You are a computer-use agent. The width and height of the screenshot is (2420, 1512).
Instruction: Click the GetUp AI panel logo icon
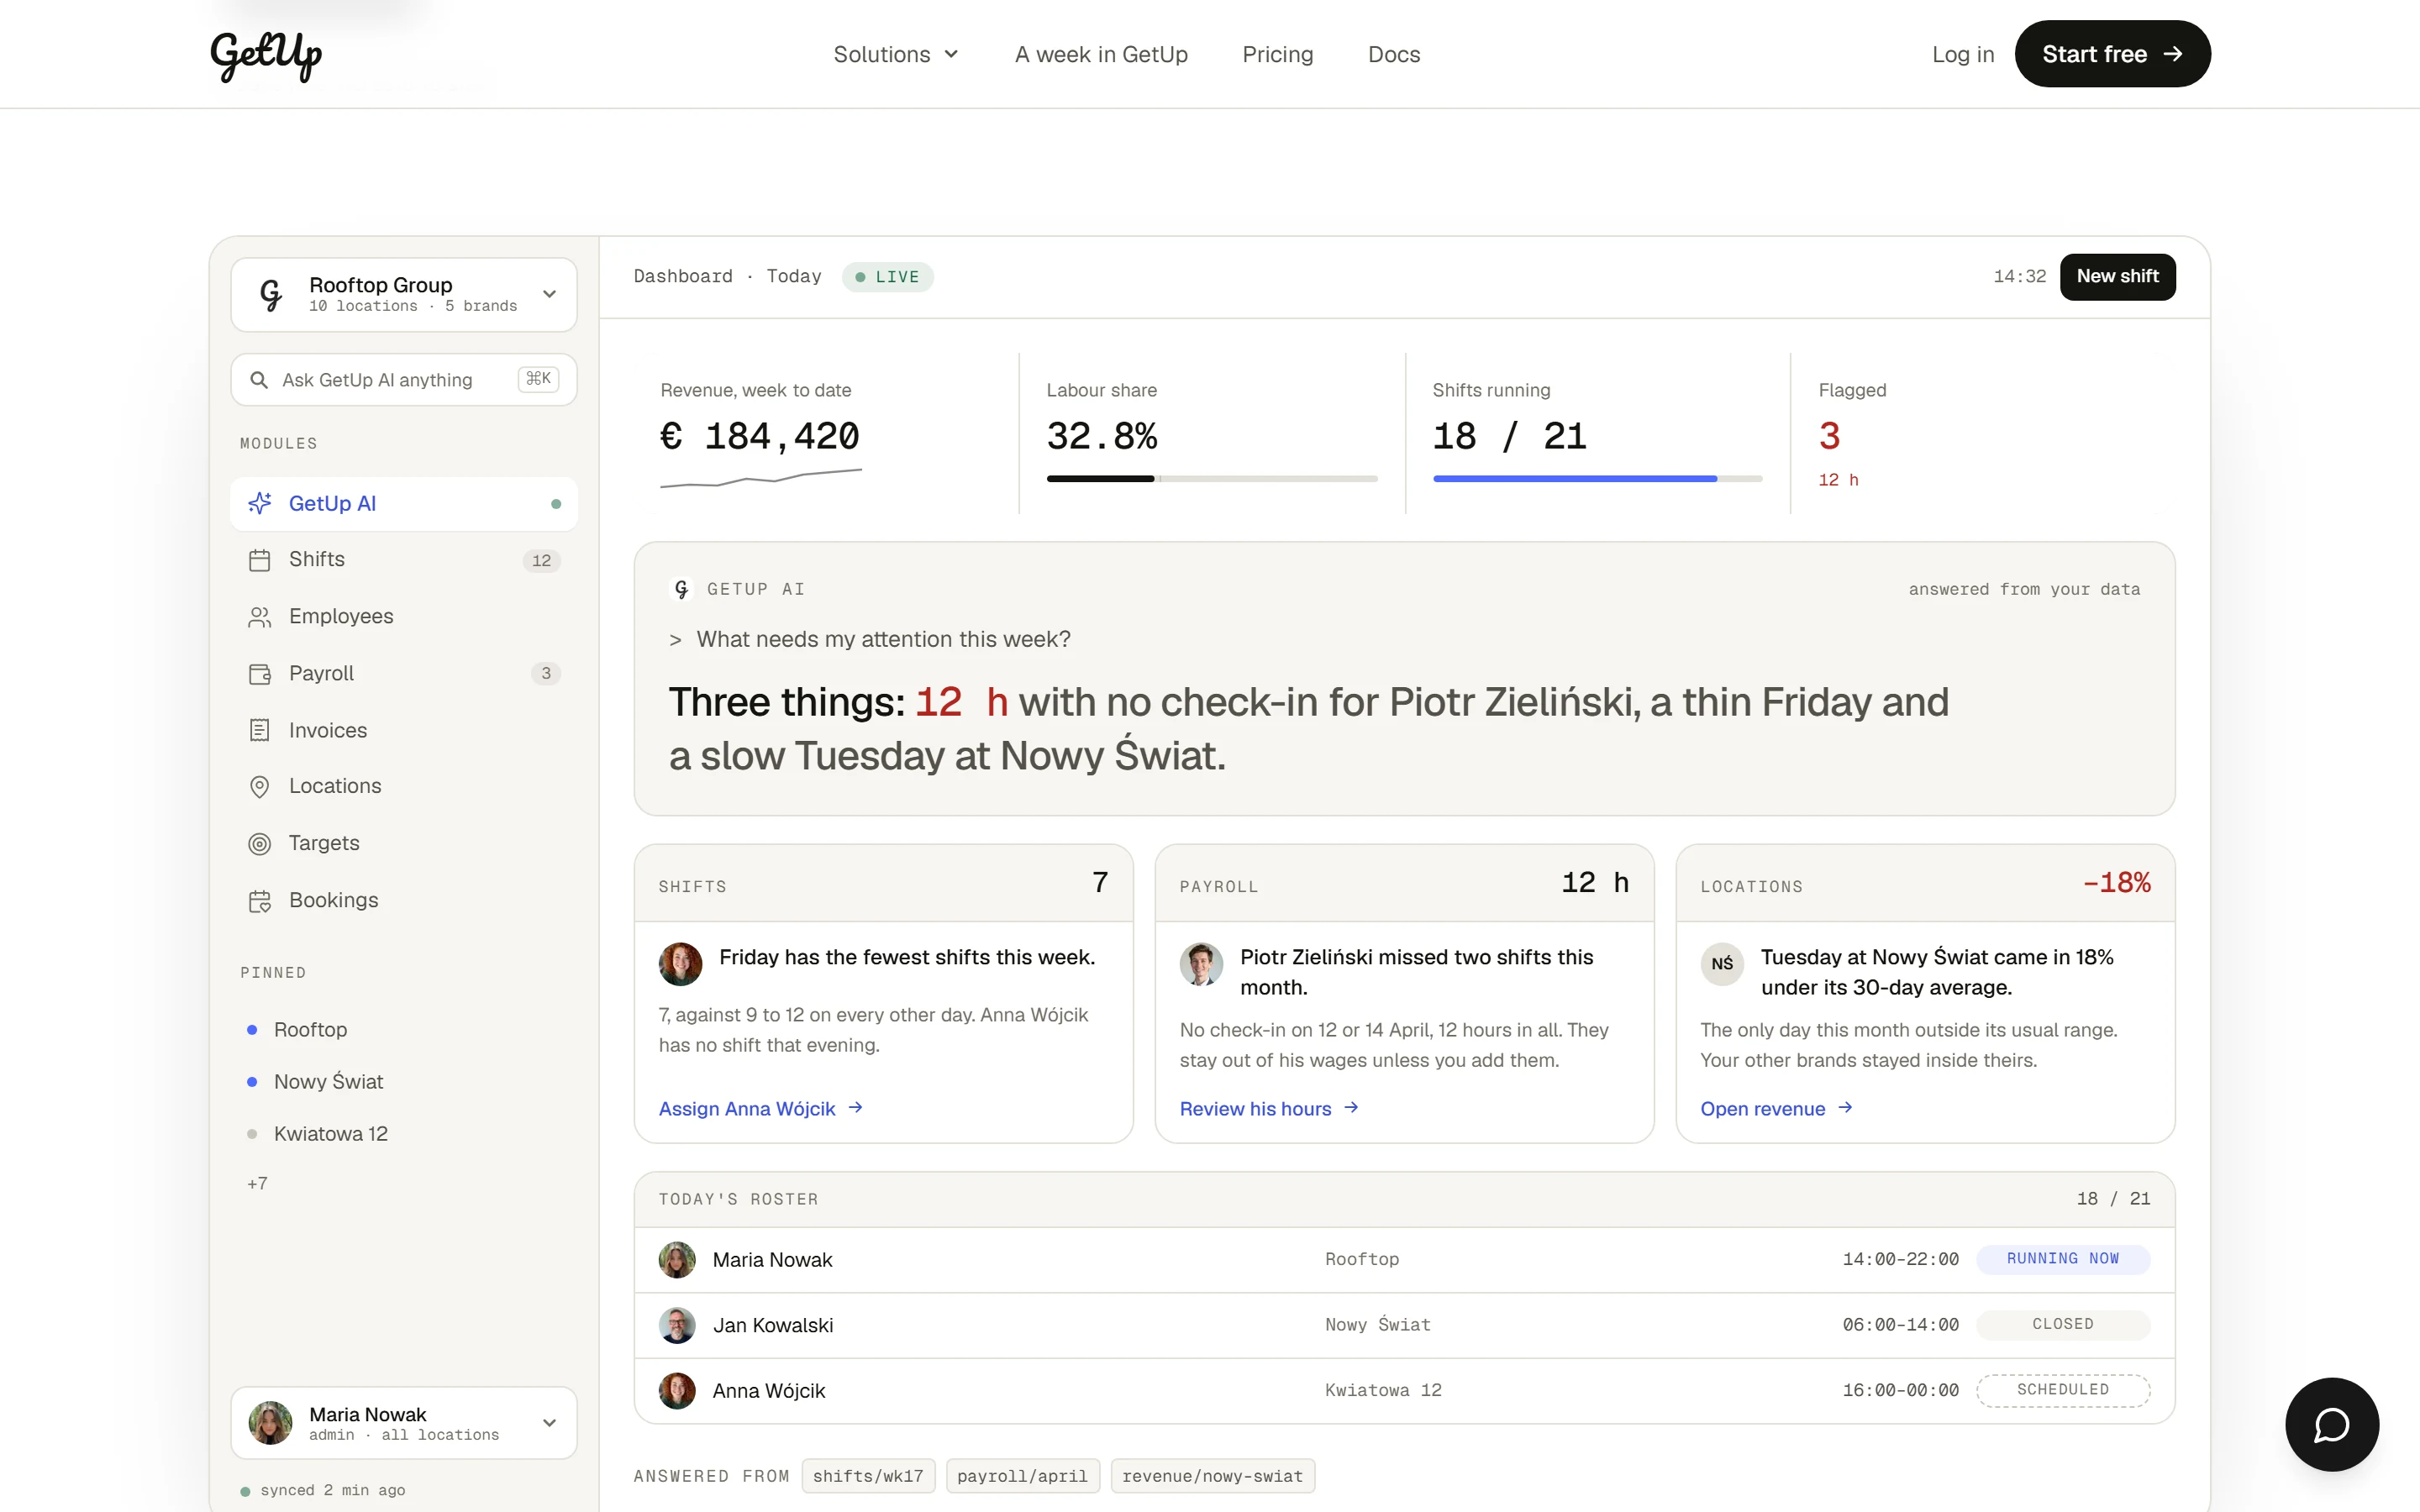[682, 589]
